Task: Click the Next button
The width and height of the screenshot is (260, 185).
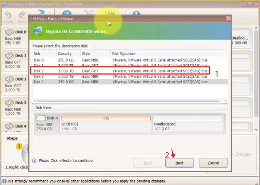Action: pos(179,163)
